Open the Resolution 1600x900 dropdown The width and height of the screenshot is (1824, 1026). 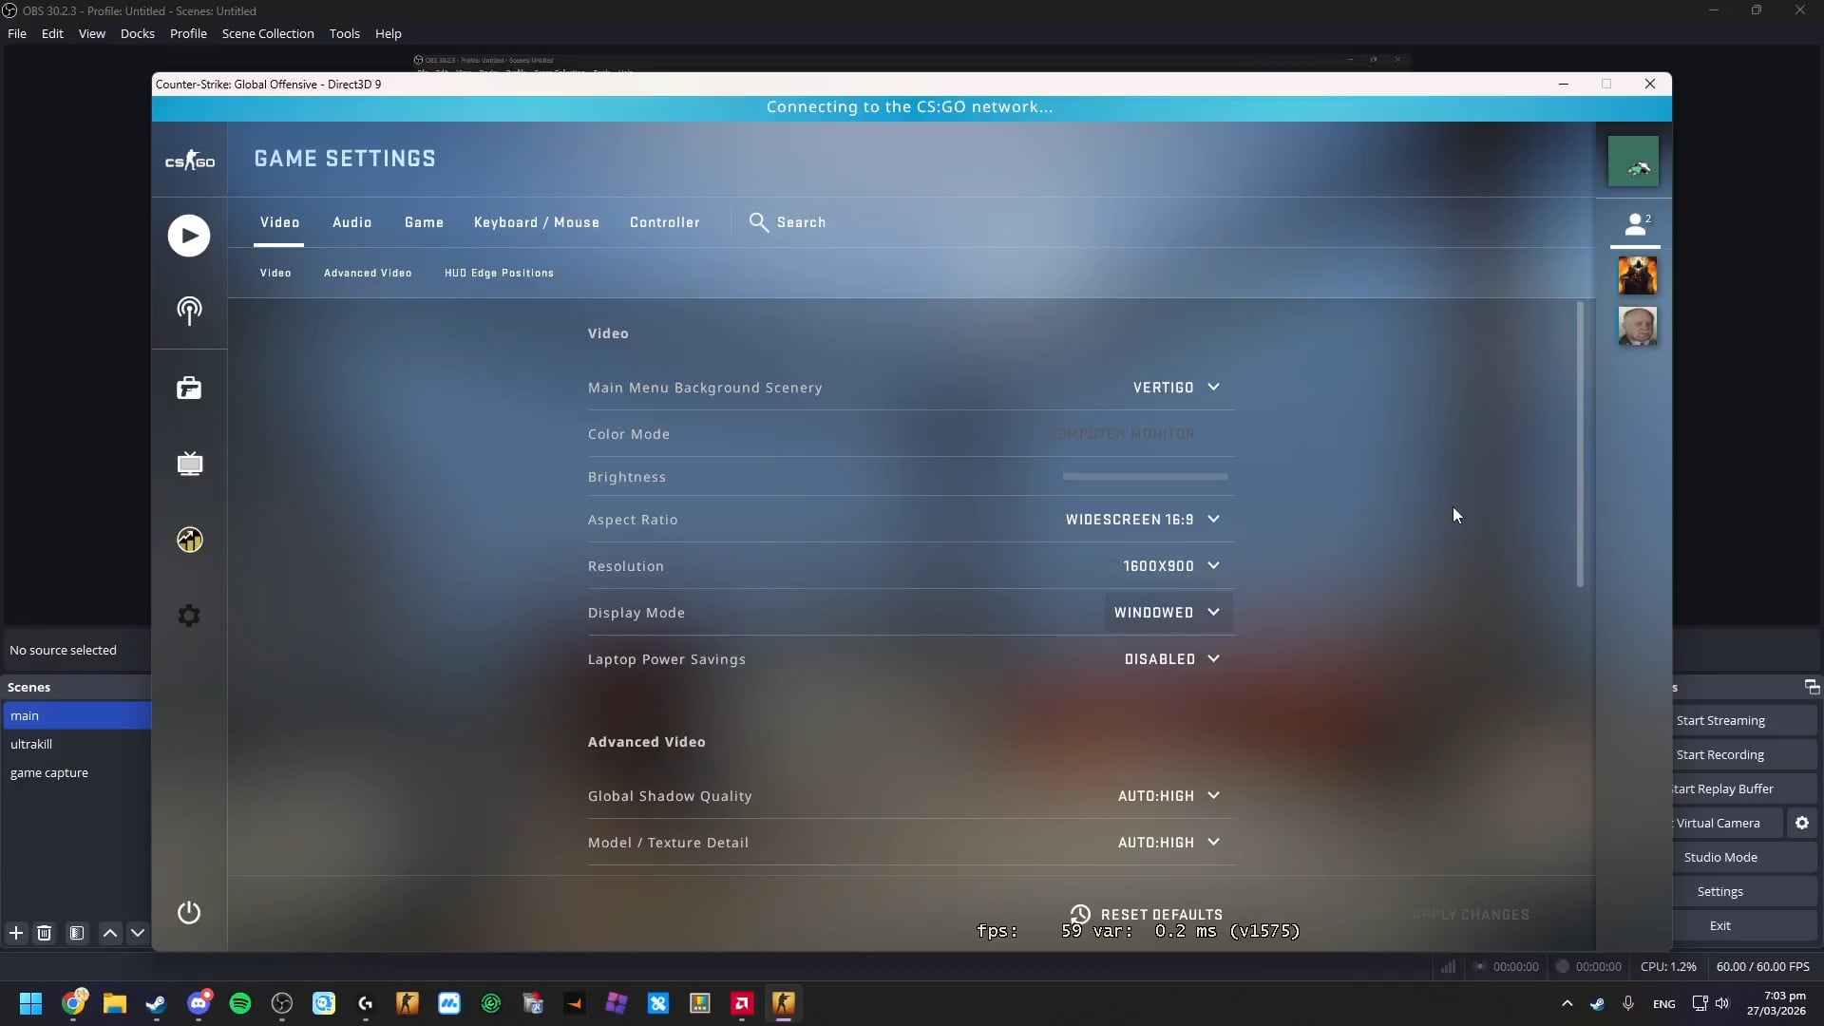coord(1170,566)
